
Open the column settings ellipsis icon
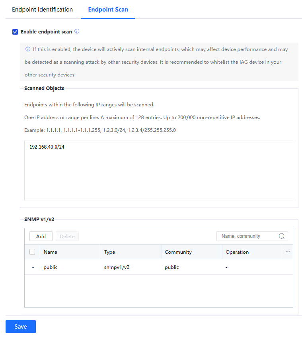tap(288, 252)
